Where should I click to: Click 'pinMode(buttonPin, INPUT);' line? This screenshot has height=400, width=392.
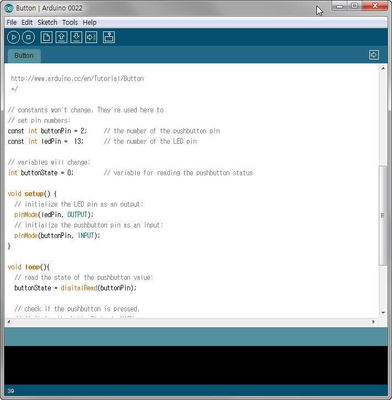(x=57, y=235)
